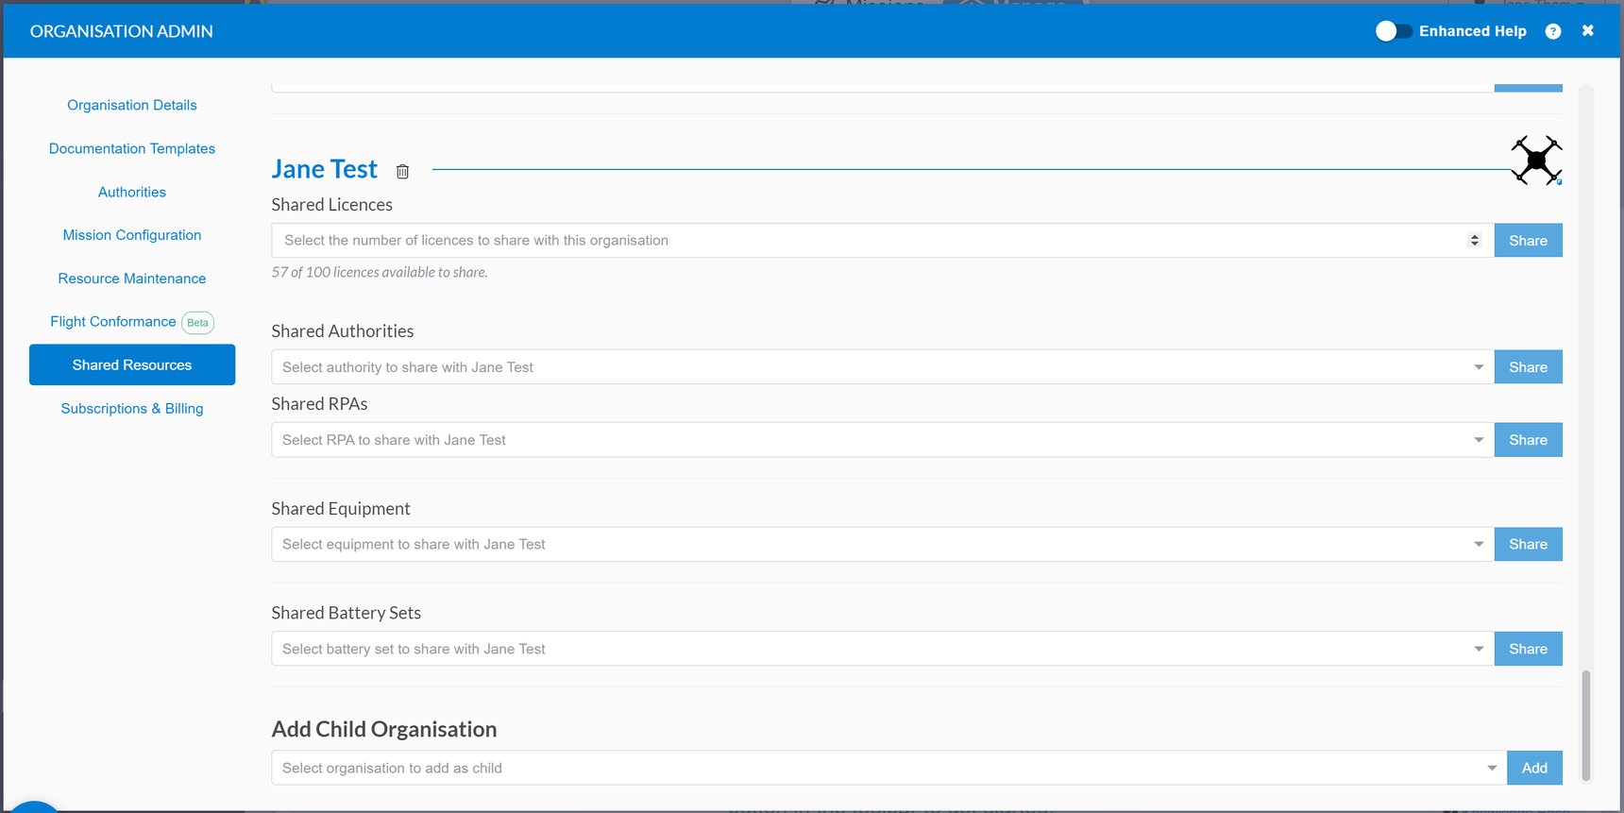Screen dimensions: 1624x813
Task: Expand the Select RPA dropdown
Action: pyautogui.click(x=883, y=439)
